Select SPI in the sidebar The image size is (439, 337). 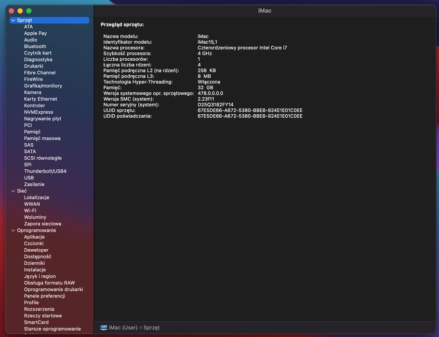28,165
